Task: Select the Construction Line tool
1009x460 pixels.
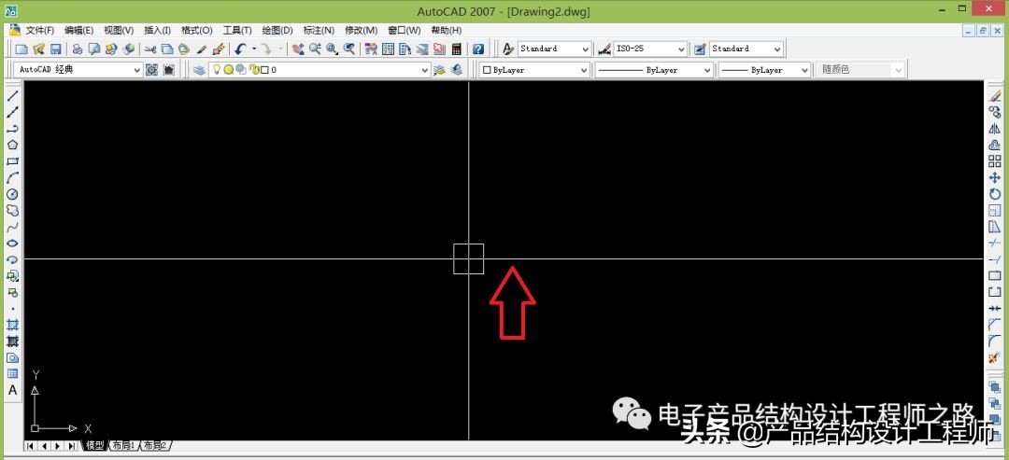Action: click(12, 112)
